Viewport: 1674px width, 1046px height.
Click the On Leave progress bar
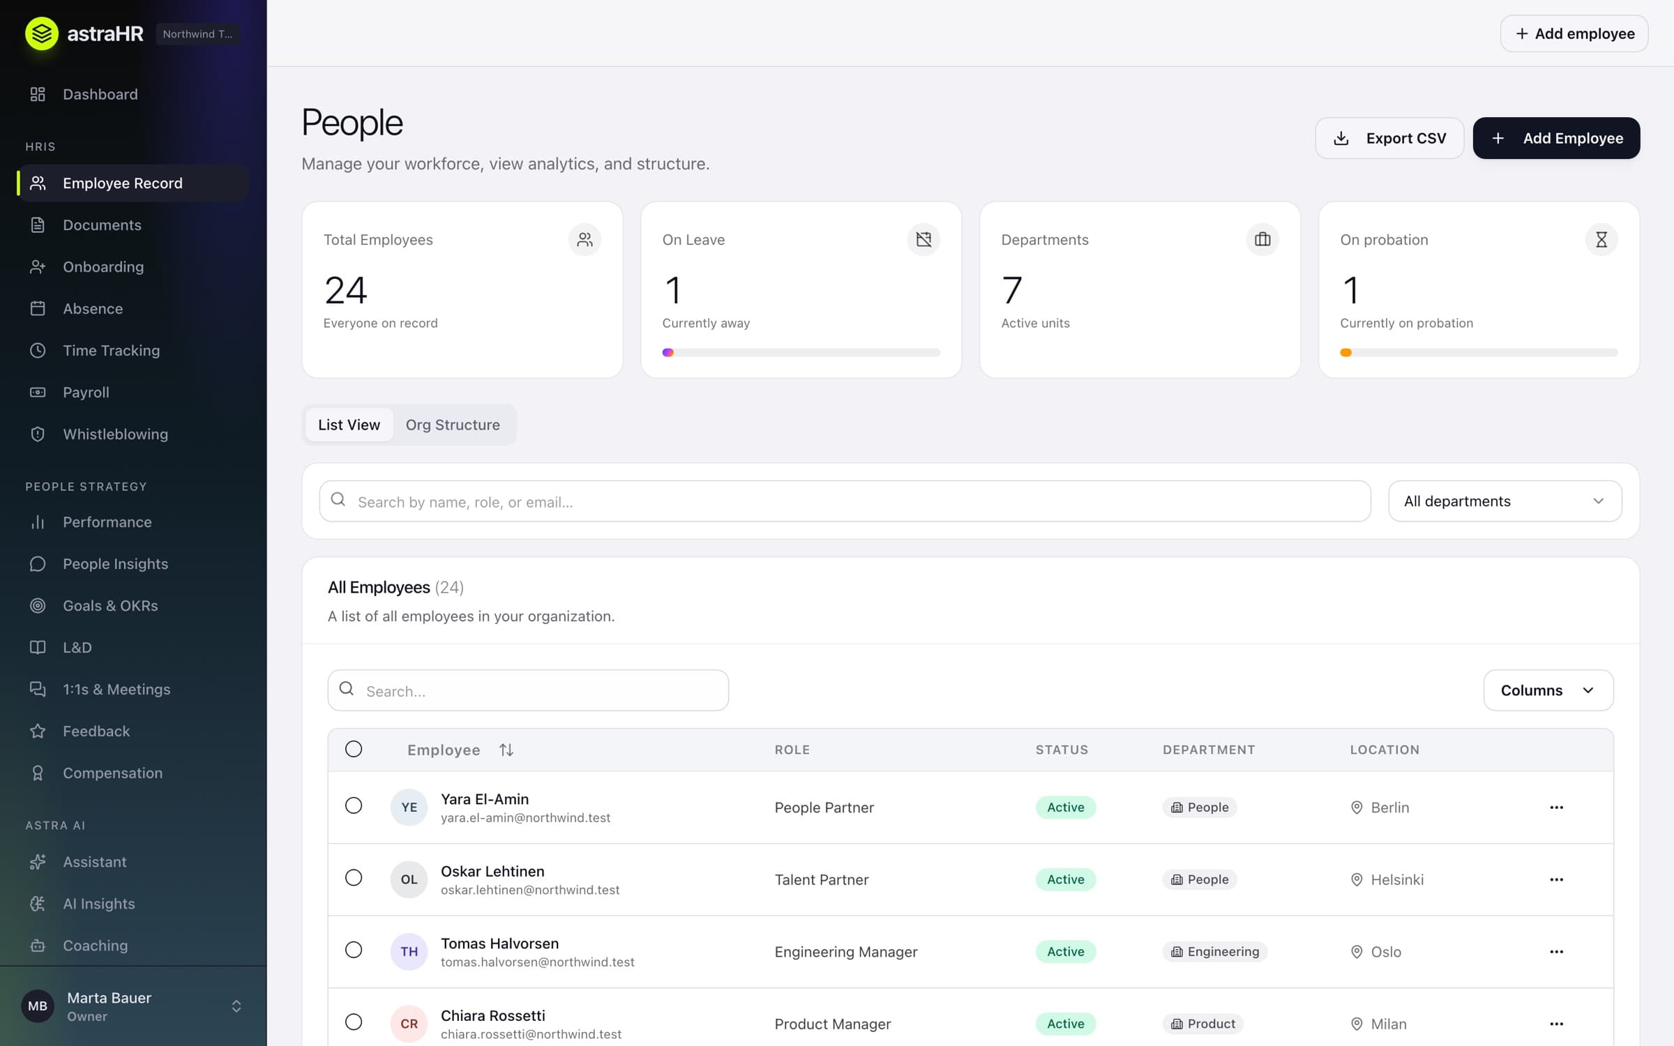point(801,352)
